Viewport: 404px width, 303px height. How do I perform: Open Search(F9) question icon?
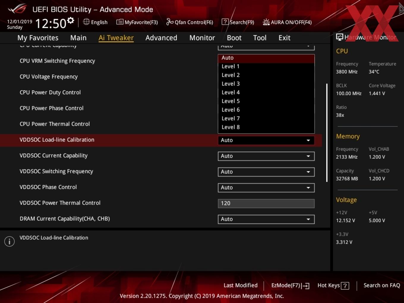pos(225,22)
